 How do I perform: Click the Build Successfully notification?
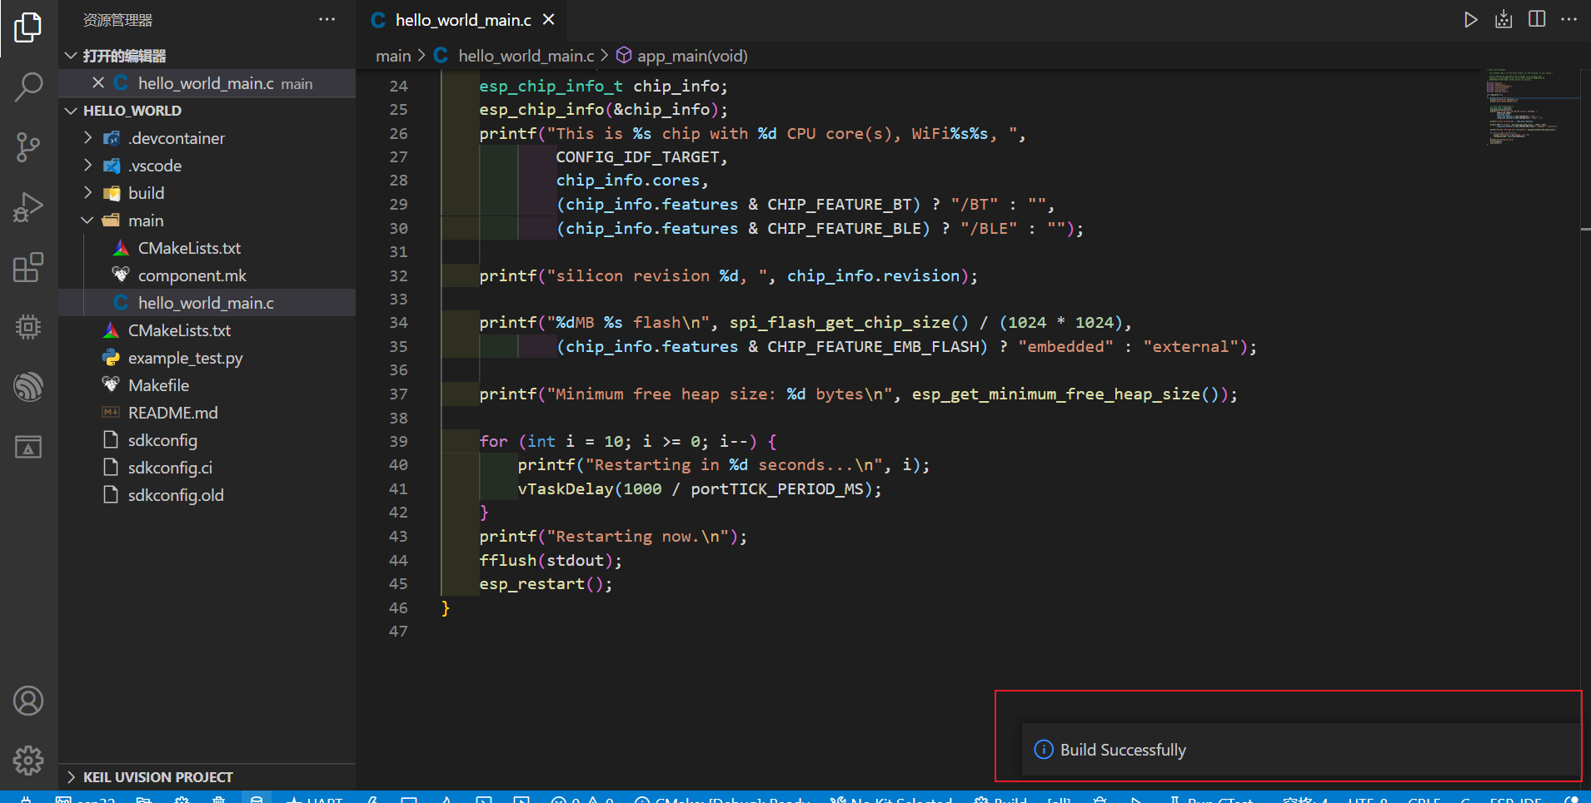click(x=1301, y=750)
